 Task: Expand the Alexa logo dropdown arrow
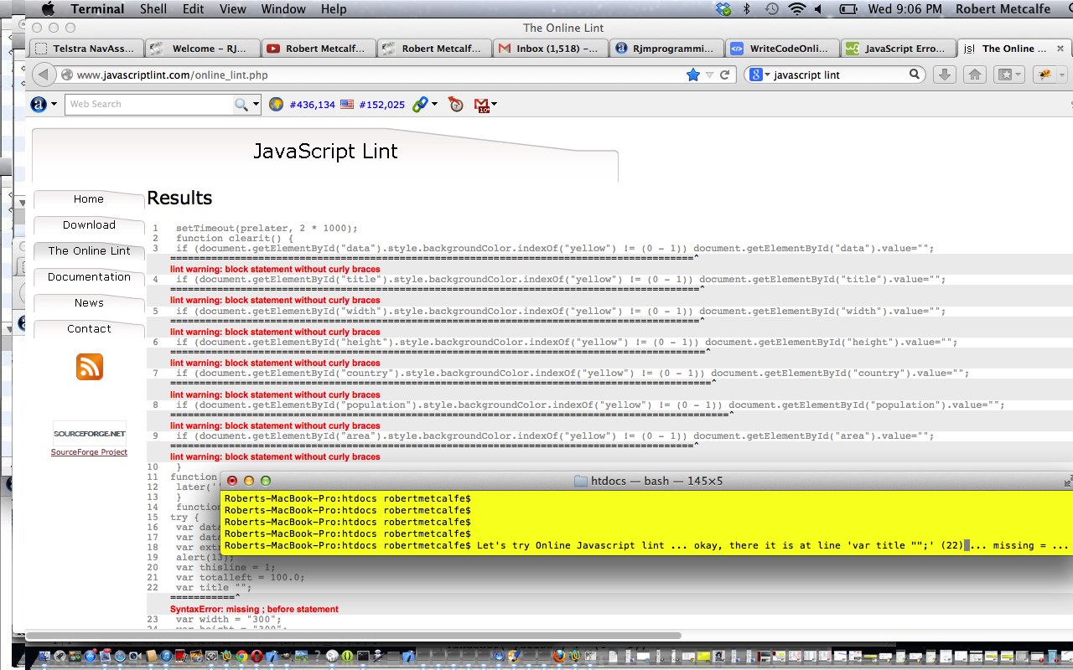coord(54,105)
